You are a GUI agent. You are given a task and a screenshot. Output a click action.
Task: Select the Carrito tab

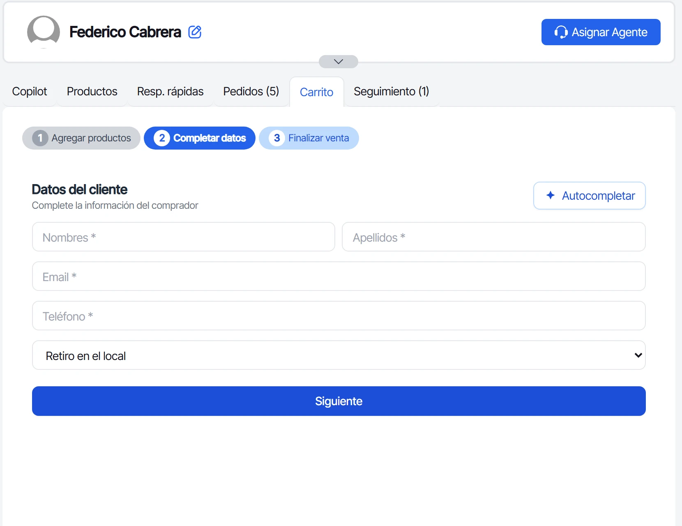click(x=316, y=92)
